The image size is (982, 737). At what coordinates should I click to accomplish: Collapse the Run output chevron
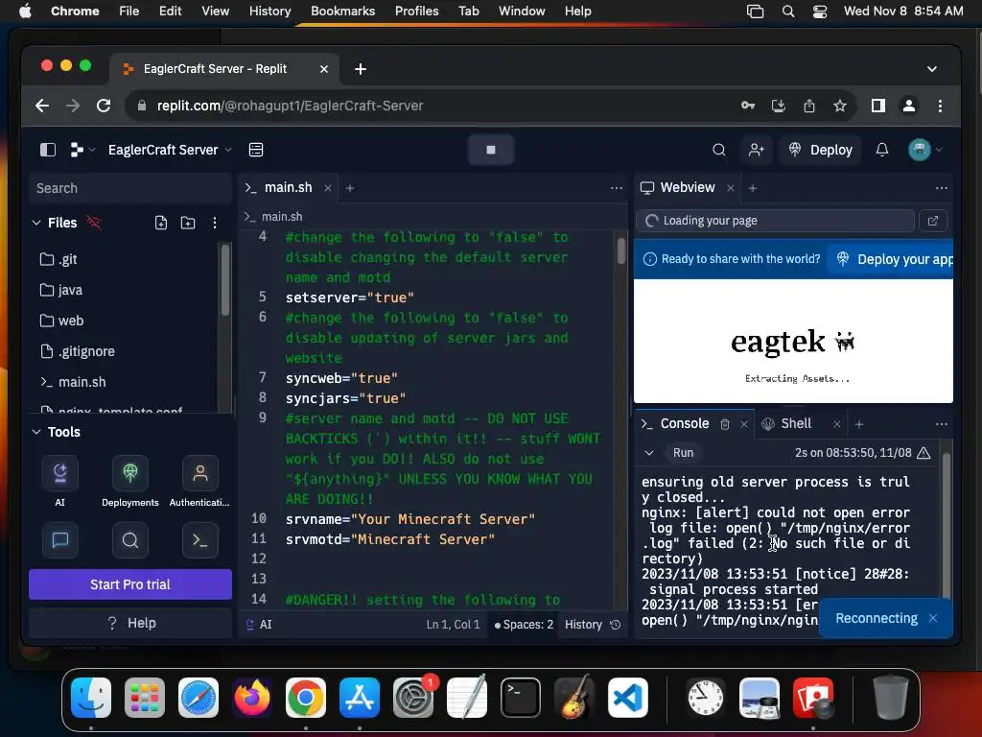point(649,453)
